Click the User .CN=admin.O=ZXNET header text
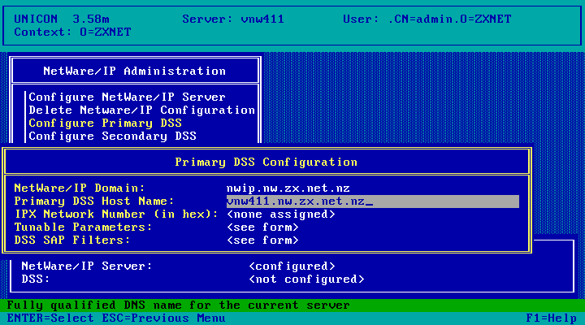The width and height of the screenshot is (585, 325). click(427, 19)
